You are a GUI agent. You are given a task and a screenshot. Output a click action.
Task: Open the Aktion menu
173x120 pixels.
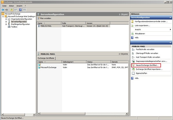click(12, 6)
